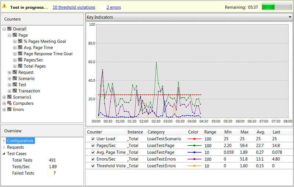
Task: Click the Computers node icon
Action: (9, 104)
